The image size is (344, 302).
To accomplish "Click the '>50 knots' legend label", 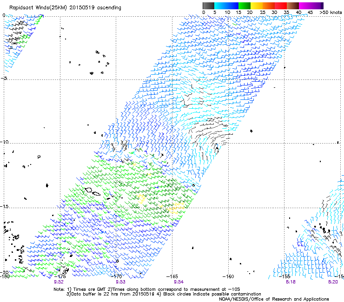I will [331, 12].
